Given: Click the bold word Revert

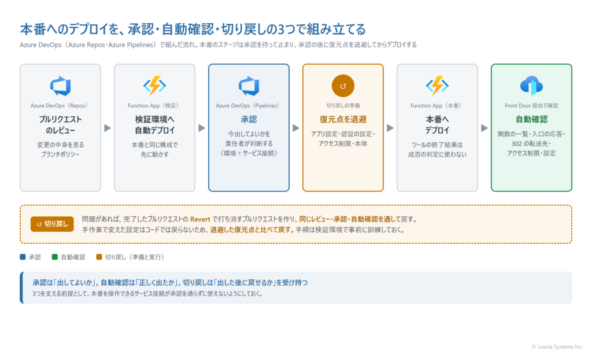Looking at the screenshot, I should coord(200,219).
